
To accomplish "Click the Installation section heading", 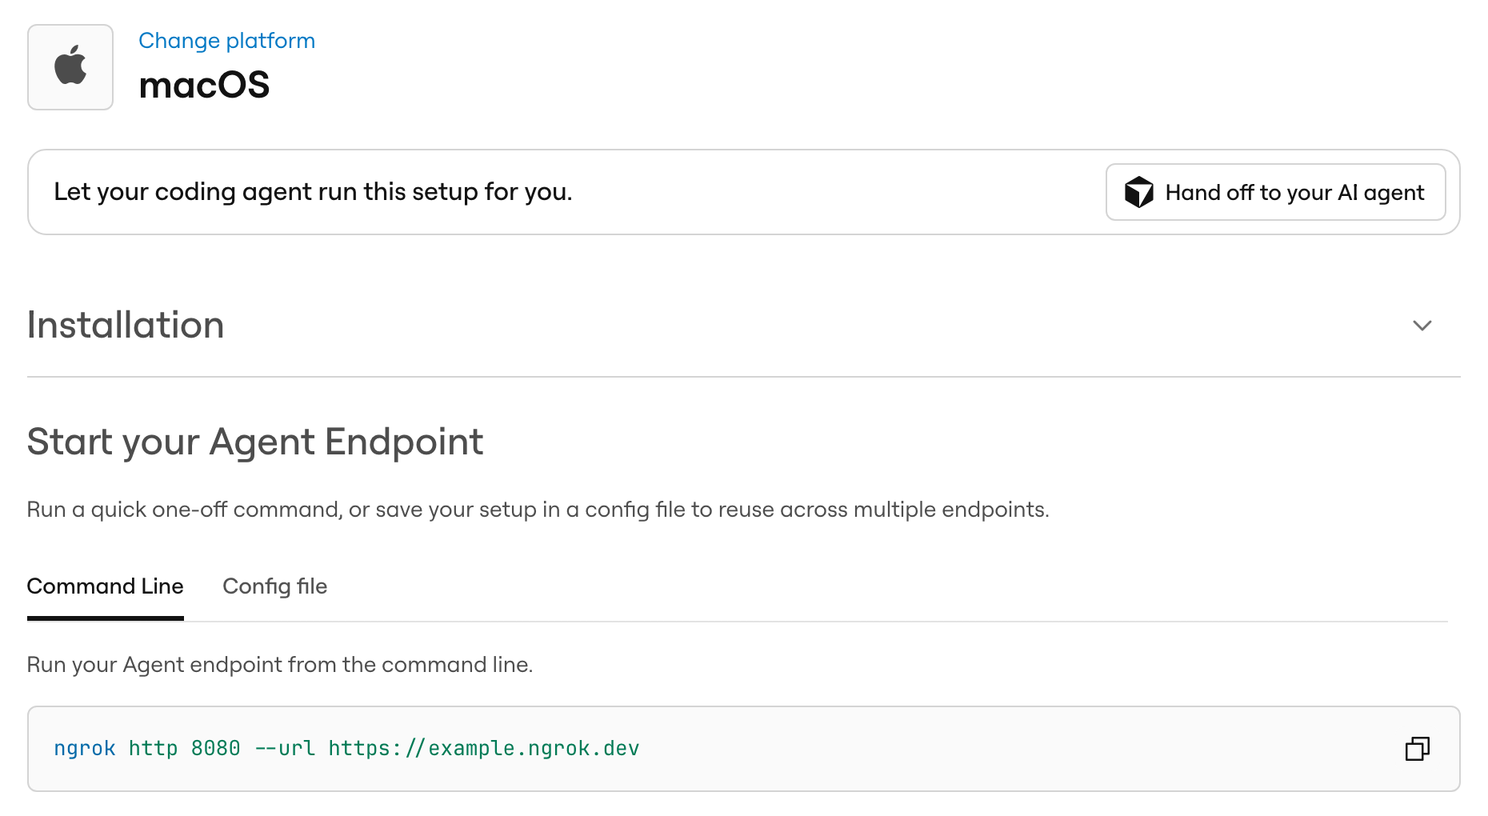I will [126, 326].
